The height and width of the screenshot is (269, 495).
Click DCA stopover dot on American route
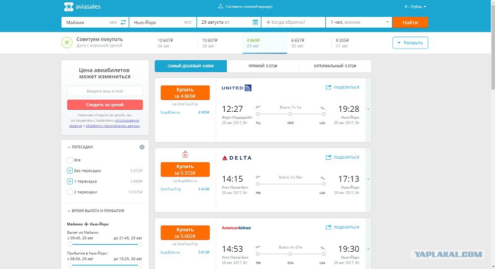coord(290,254)
